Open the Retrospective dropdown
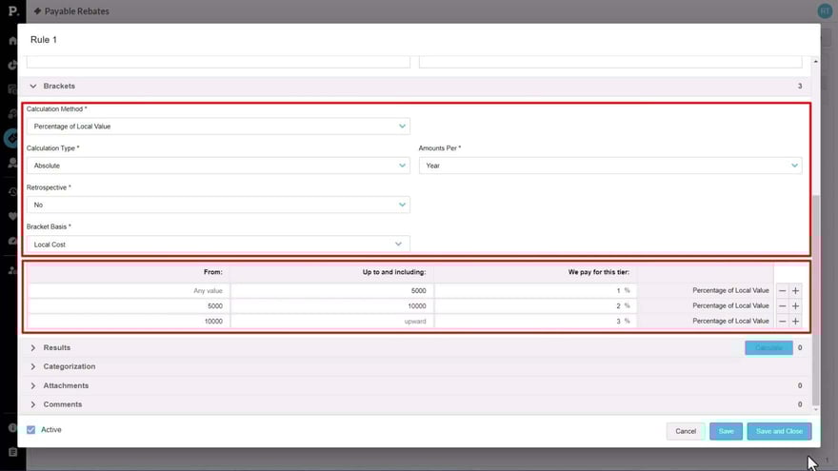 [x=218, y=205]
